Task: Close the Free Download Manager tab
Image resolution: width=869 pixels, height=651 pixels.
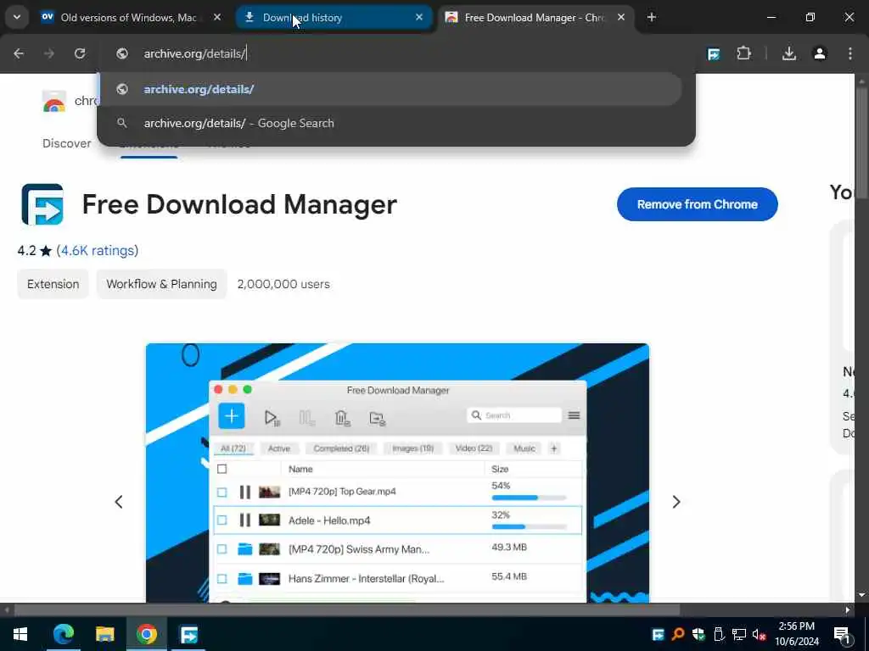Action: coord(620,17)
